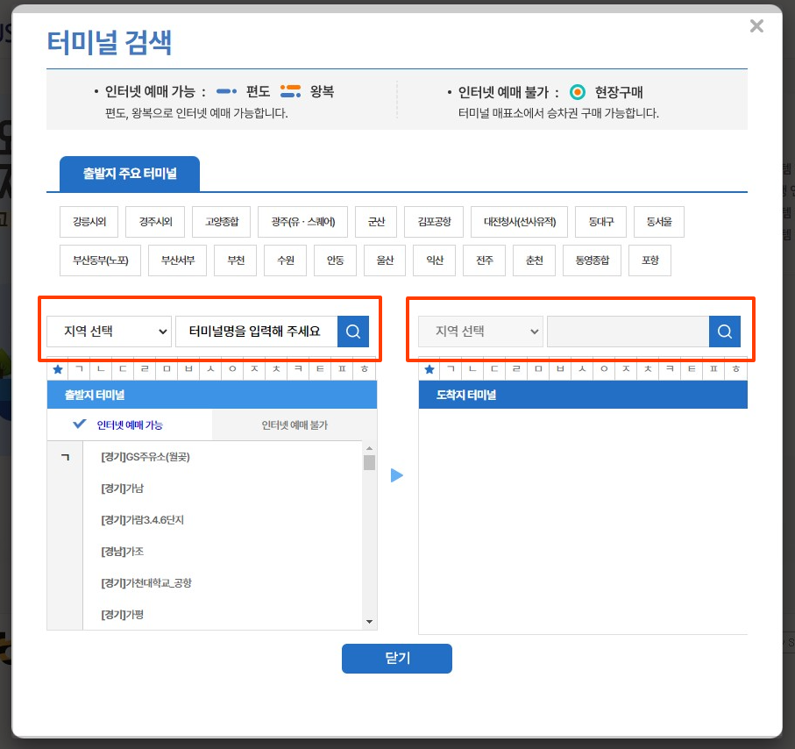The height and width of the screenshot is (749, 795).
Task: Filter departure terminals by ㅂ
Action: [188, 369]
